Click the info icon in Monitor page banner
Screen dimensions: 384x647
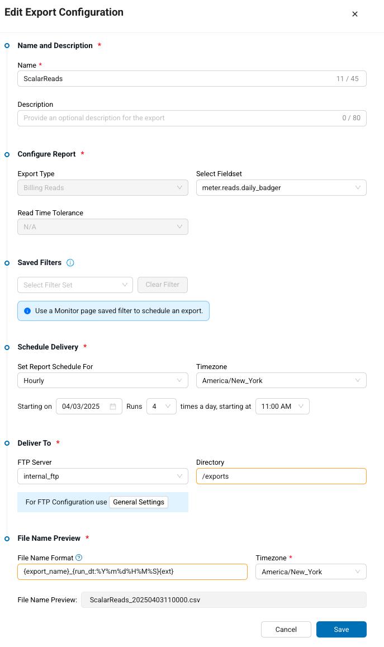pos(27,311)
